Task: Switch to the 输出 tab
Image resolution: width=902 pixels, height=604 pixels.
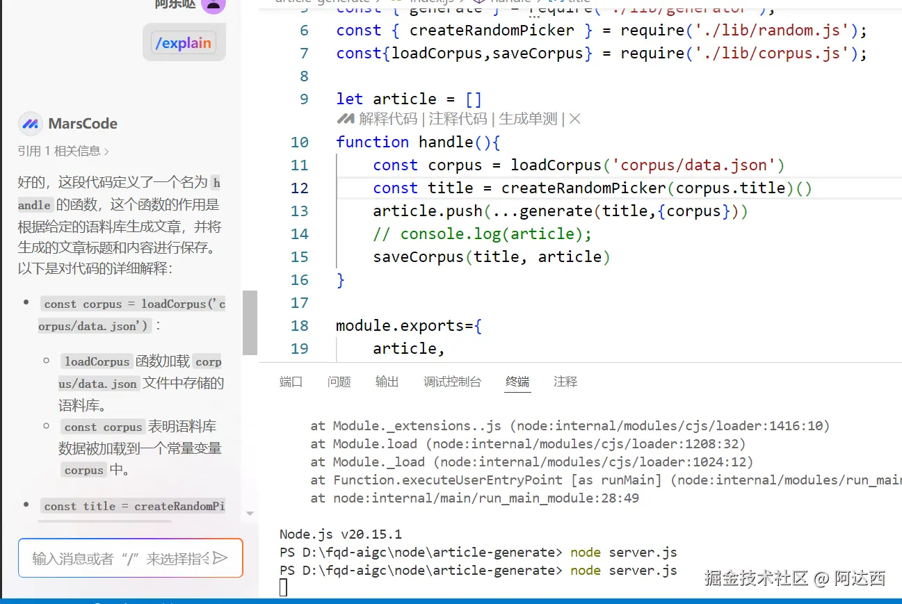Action: [x=387, y=382]
